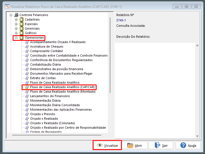This screenshot has width=205, height=154.
Task: Select Demonstrativo da posição financeira report
Action: (57, 69)
